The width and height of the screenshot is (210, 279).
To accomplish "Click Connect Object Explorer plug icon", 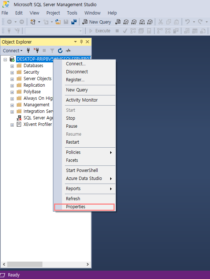I will tap(28, 50).
